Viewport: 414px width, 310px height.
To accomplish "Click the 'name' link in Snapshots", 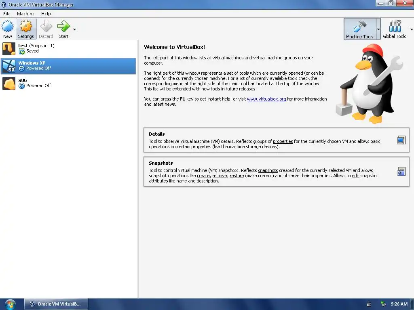I will click(182, 181).
